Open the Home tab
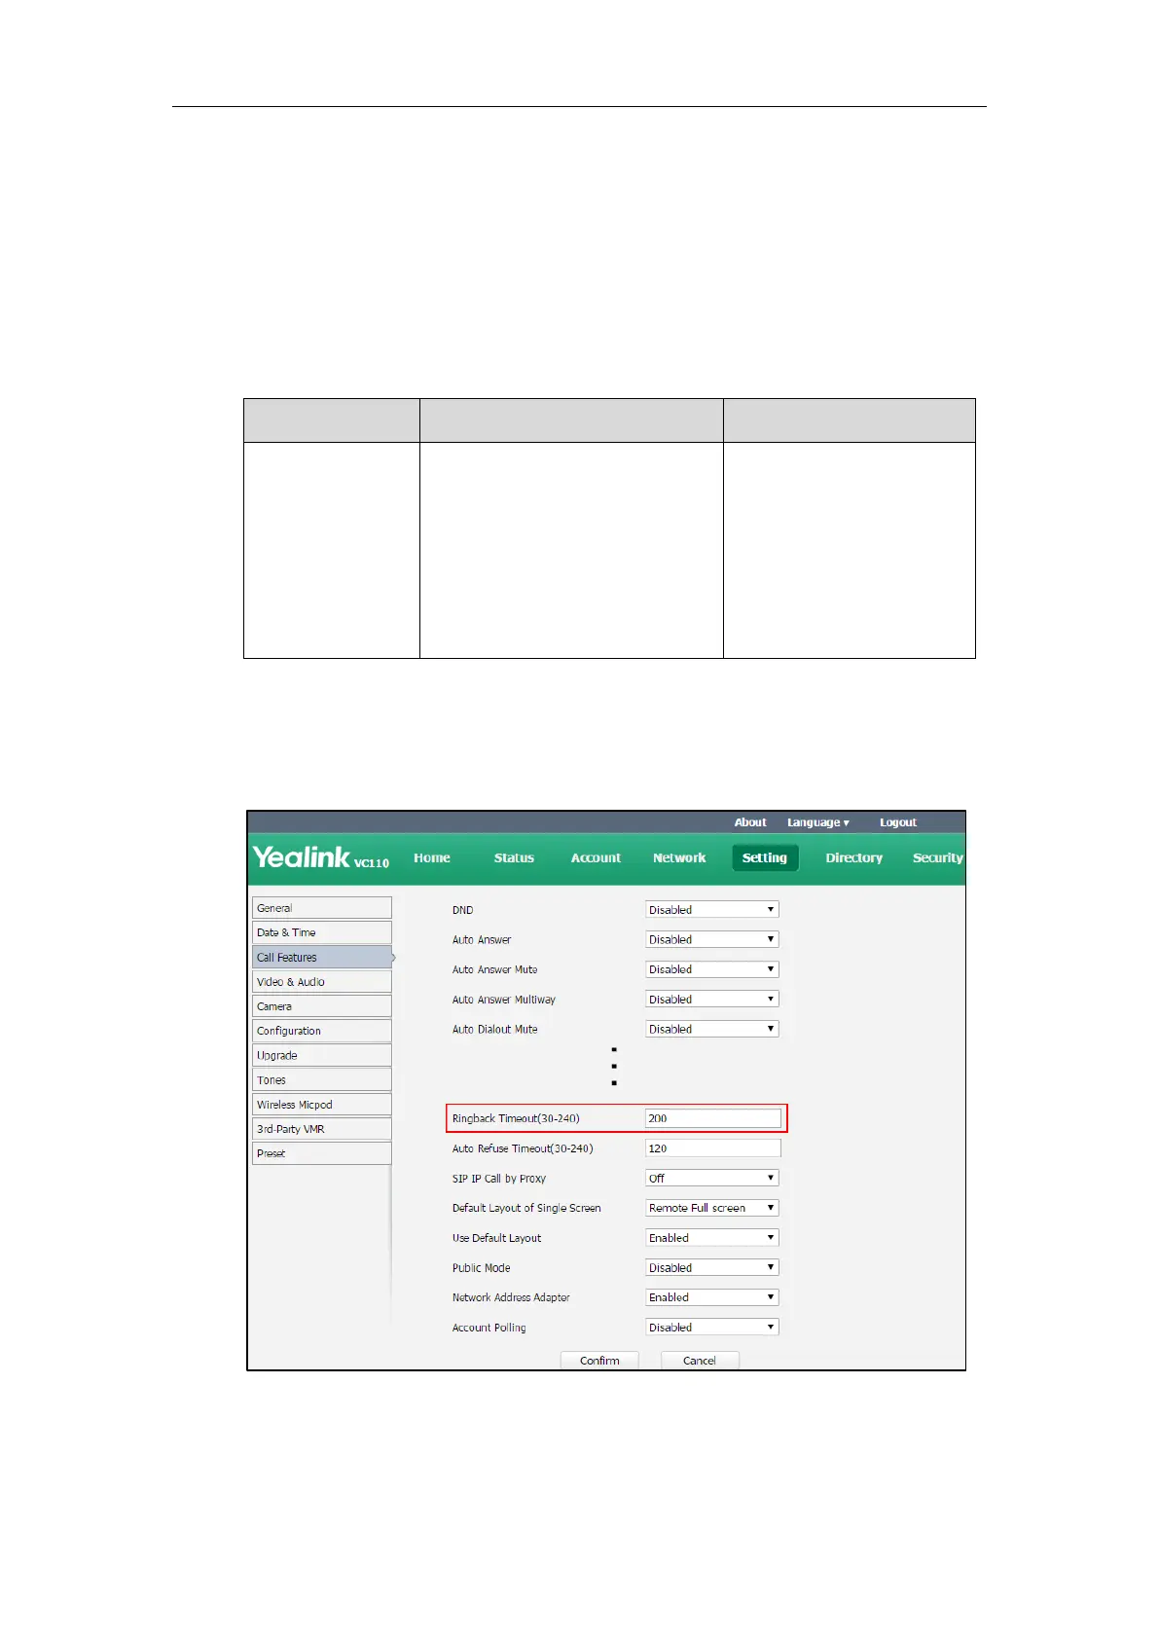1159x1639 pixels. [431, 857]
